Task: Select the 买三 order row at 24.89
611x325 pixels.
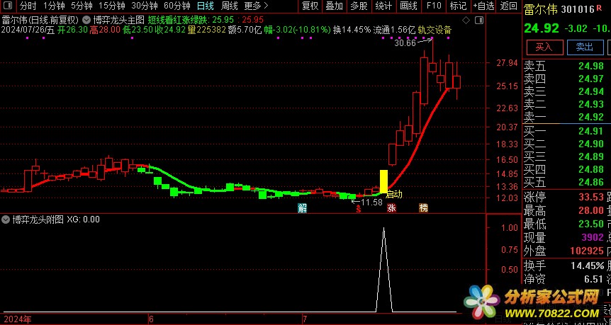Action: click(566, 157)
